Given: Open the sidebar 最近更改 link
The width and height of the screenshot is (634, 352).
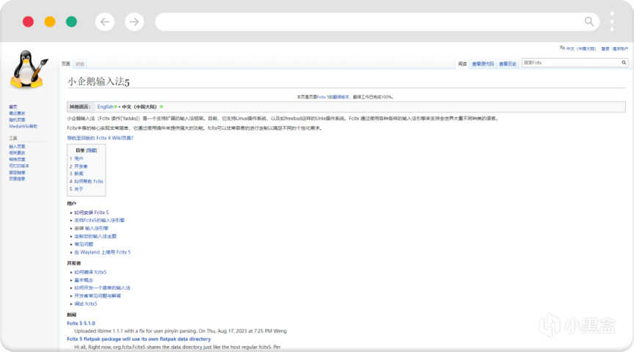Looking at the screenshot, I should (x=17, y=113).
